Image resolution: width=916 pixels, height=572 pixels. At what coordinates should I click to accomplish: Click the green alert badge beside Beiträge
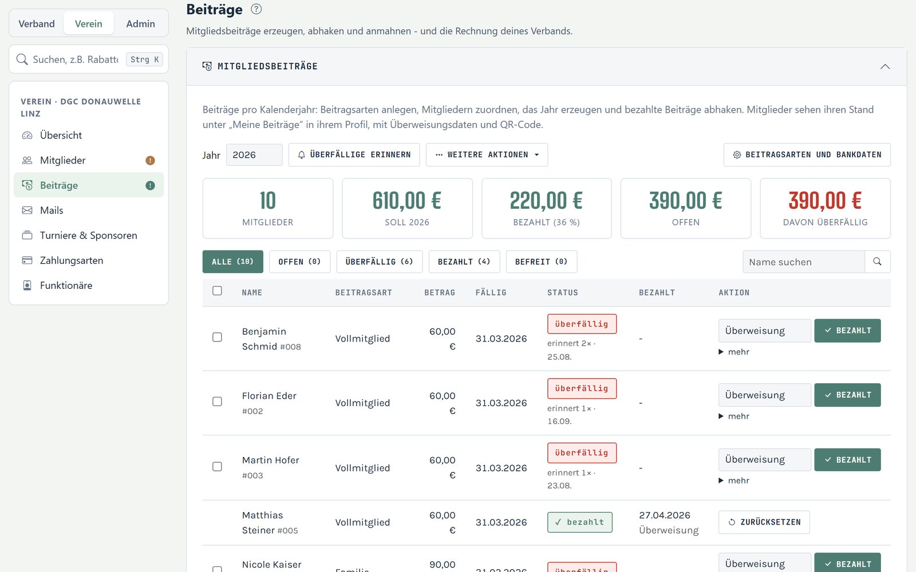pyautogui.click(x=150, y=185)
